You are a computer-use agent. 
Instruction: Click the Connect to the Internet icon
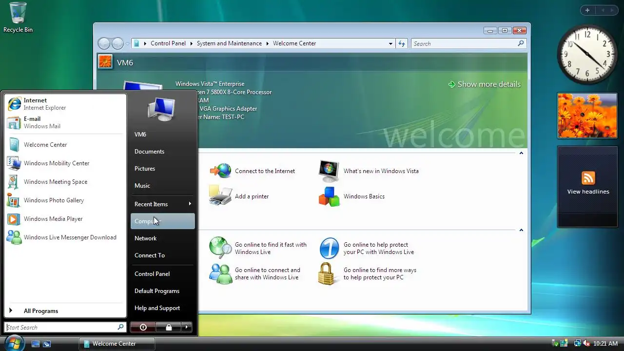pos(220,171)
